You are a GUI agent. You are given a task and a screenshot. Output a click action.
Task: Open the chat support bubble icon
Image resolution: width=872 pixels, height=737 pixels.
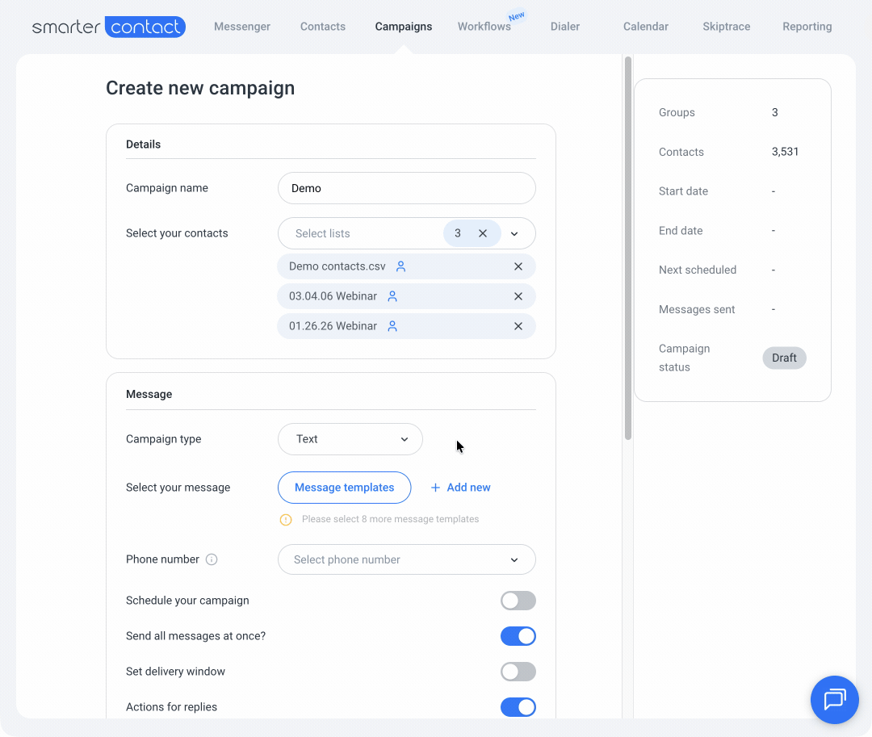coord(834,699)
